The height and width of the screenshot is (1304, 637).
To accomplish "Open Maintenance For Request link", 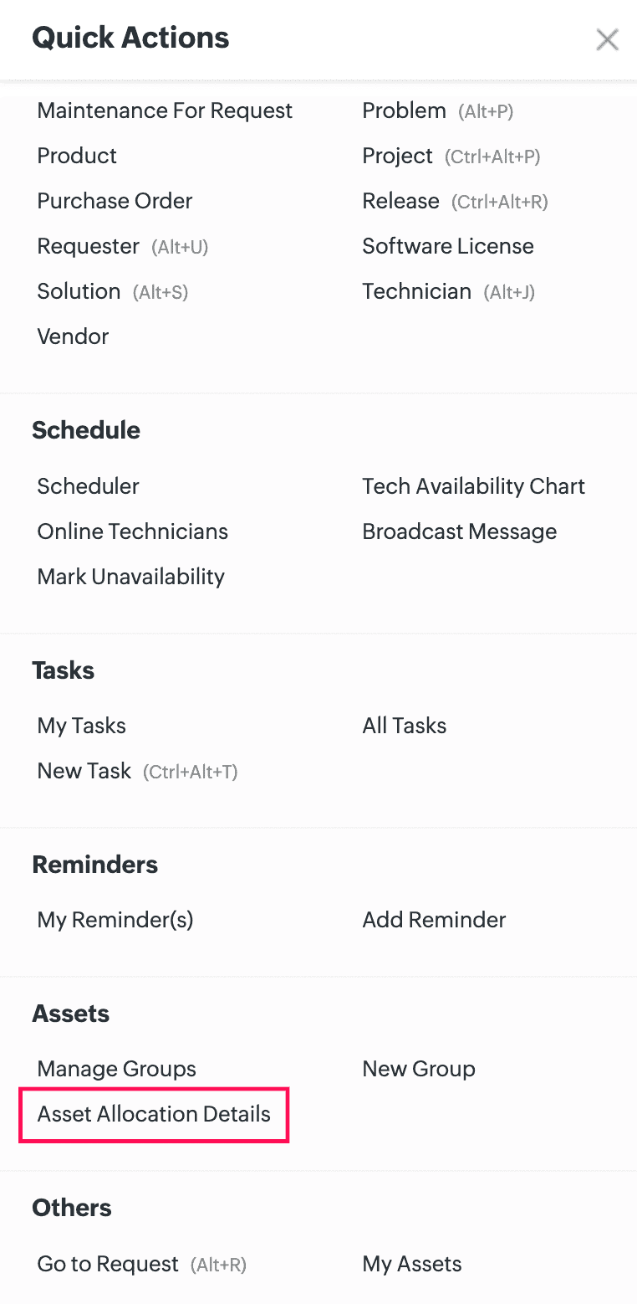I will coord(165,111).
